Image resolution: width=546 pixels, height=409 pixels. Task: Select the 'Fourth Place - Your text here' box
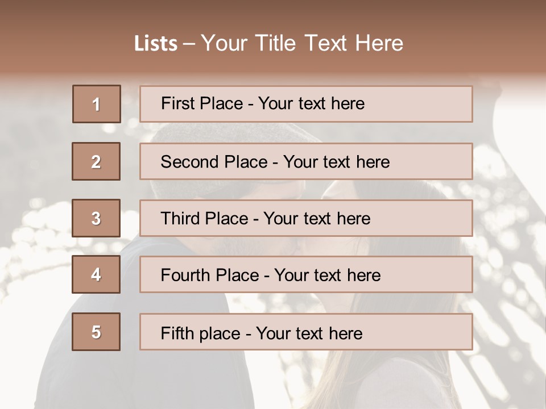pos(306,274)
